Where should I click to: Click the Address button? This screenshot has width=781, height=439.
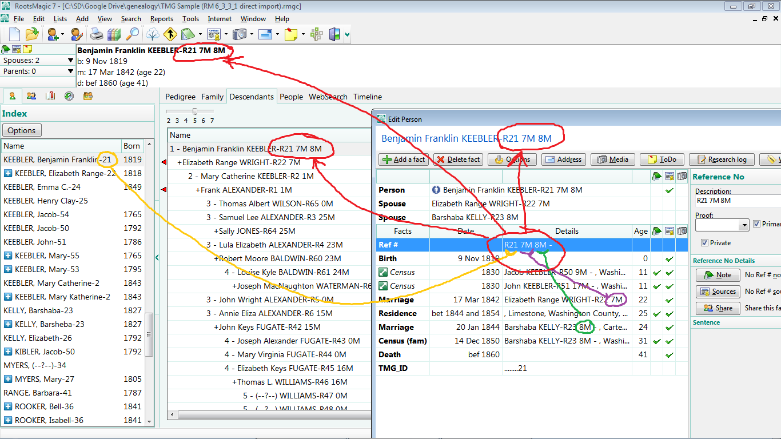click(x=564, y=159)
